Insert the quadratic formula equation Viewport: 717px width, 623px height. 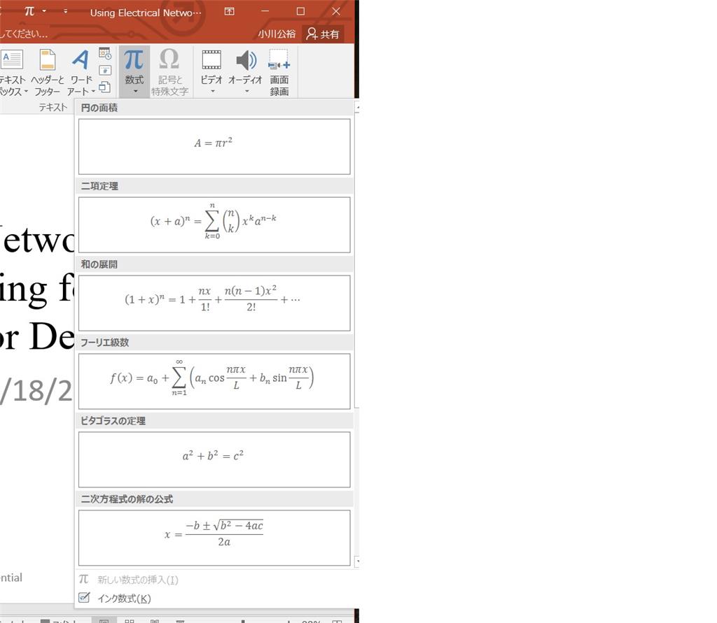(x=214, y=538)
